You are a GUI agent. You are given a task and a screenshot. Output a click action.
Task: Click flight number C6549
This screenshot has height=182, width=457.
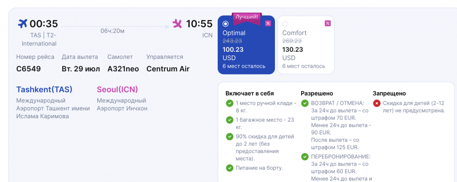pos(29,69)
